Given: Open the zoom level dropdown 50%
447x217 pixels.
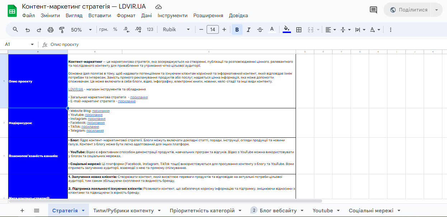Looking at the screenshot, I should [x=81, y=30].
